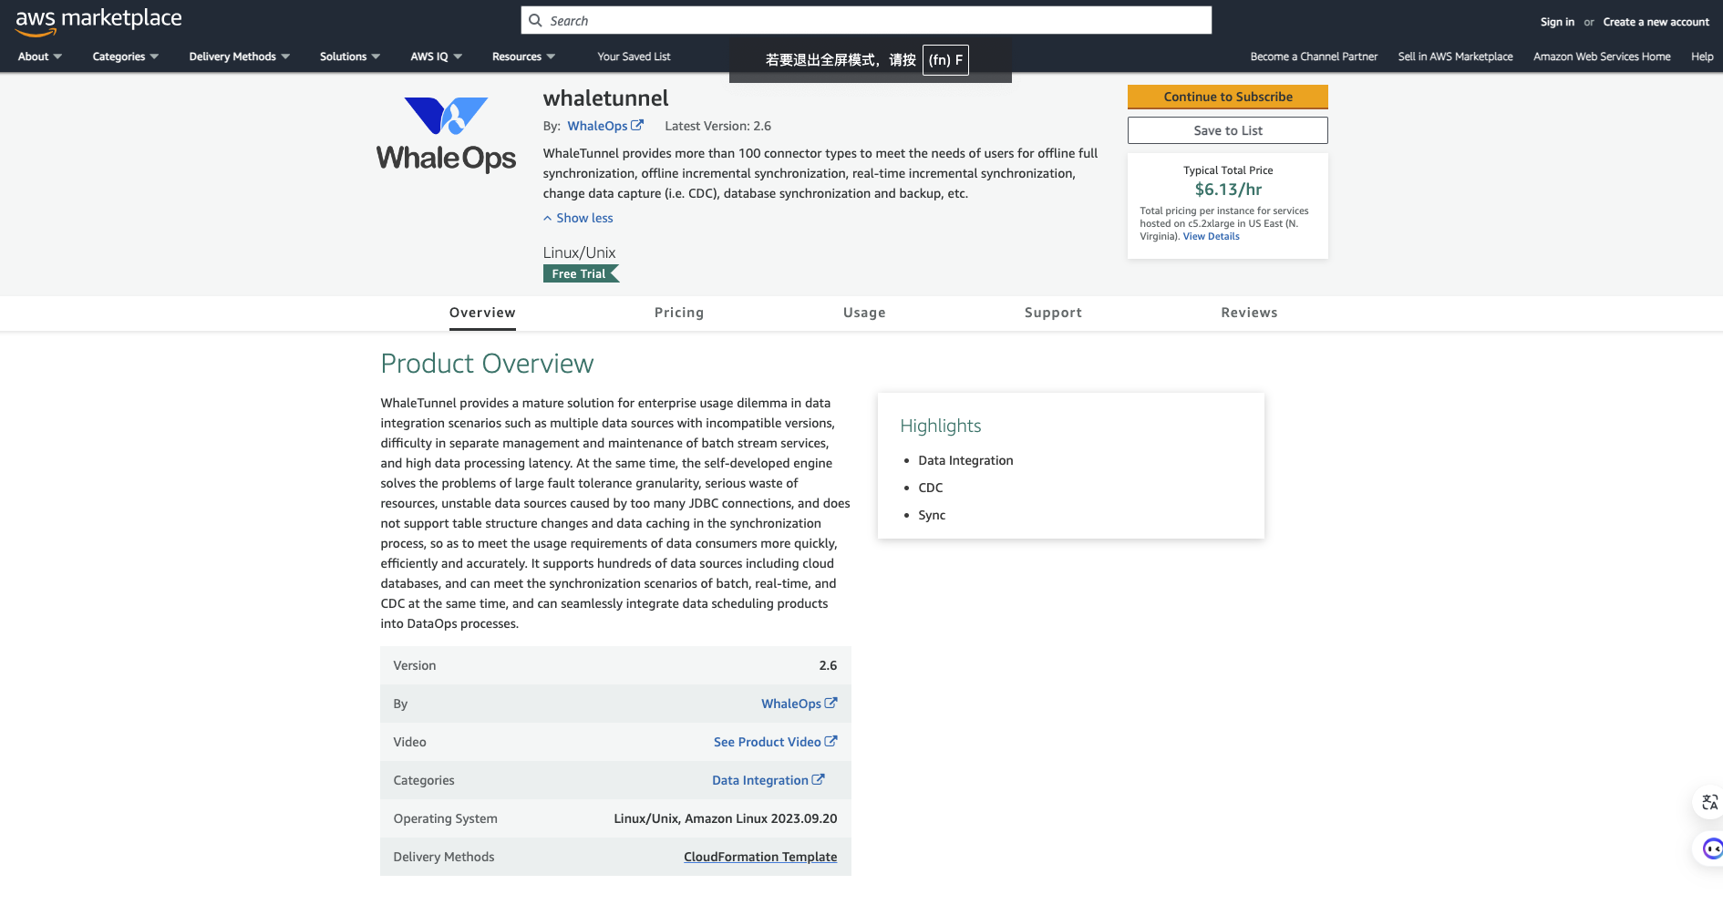This screenshot has height=915, width=1723.
Task: Click external link icon beside See Product Video
Action: click(x=831, y=741)
